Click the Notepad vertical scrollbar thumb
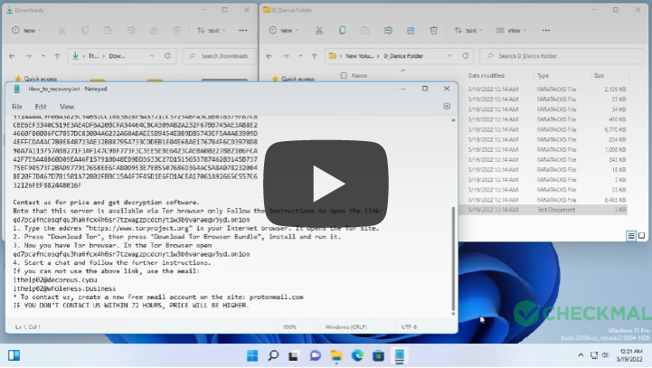 [x=453, y=259]
